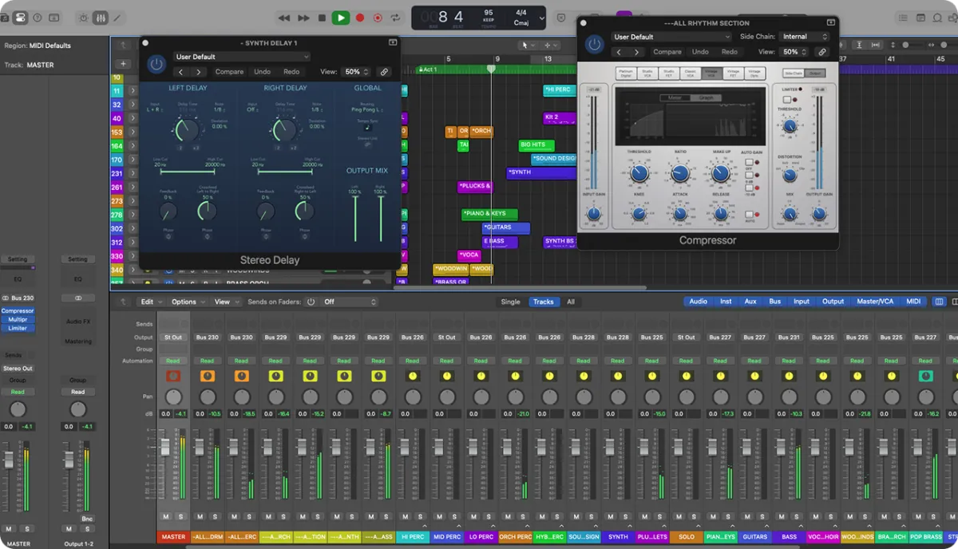Mute the MASTER channel strip in the mixer
958x549 pixels.
pyautogui.click(x=166, y=517)
